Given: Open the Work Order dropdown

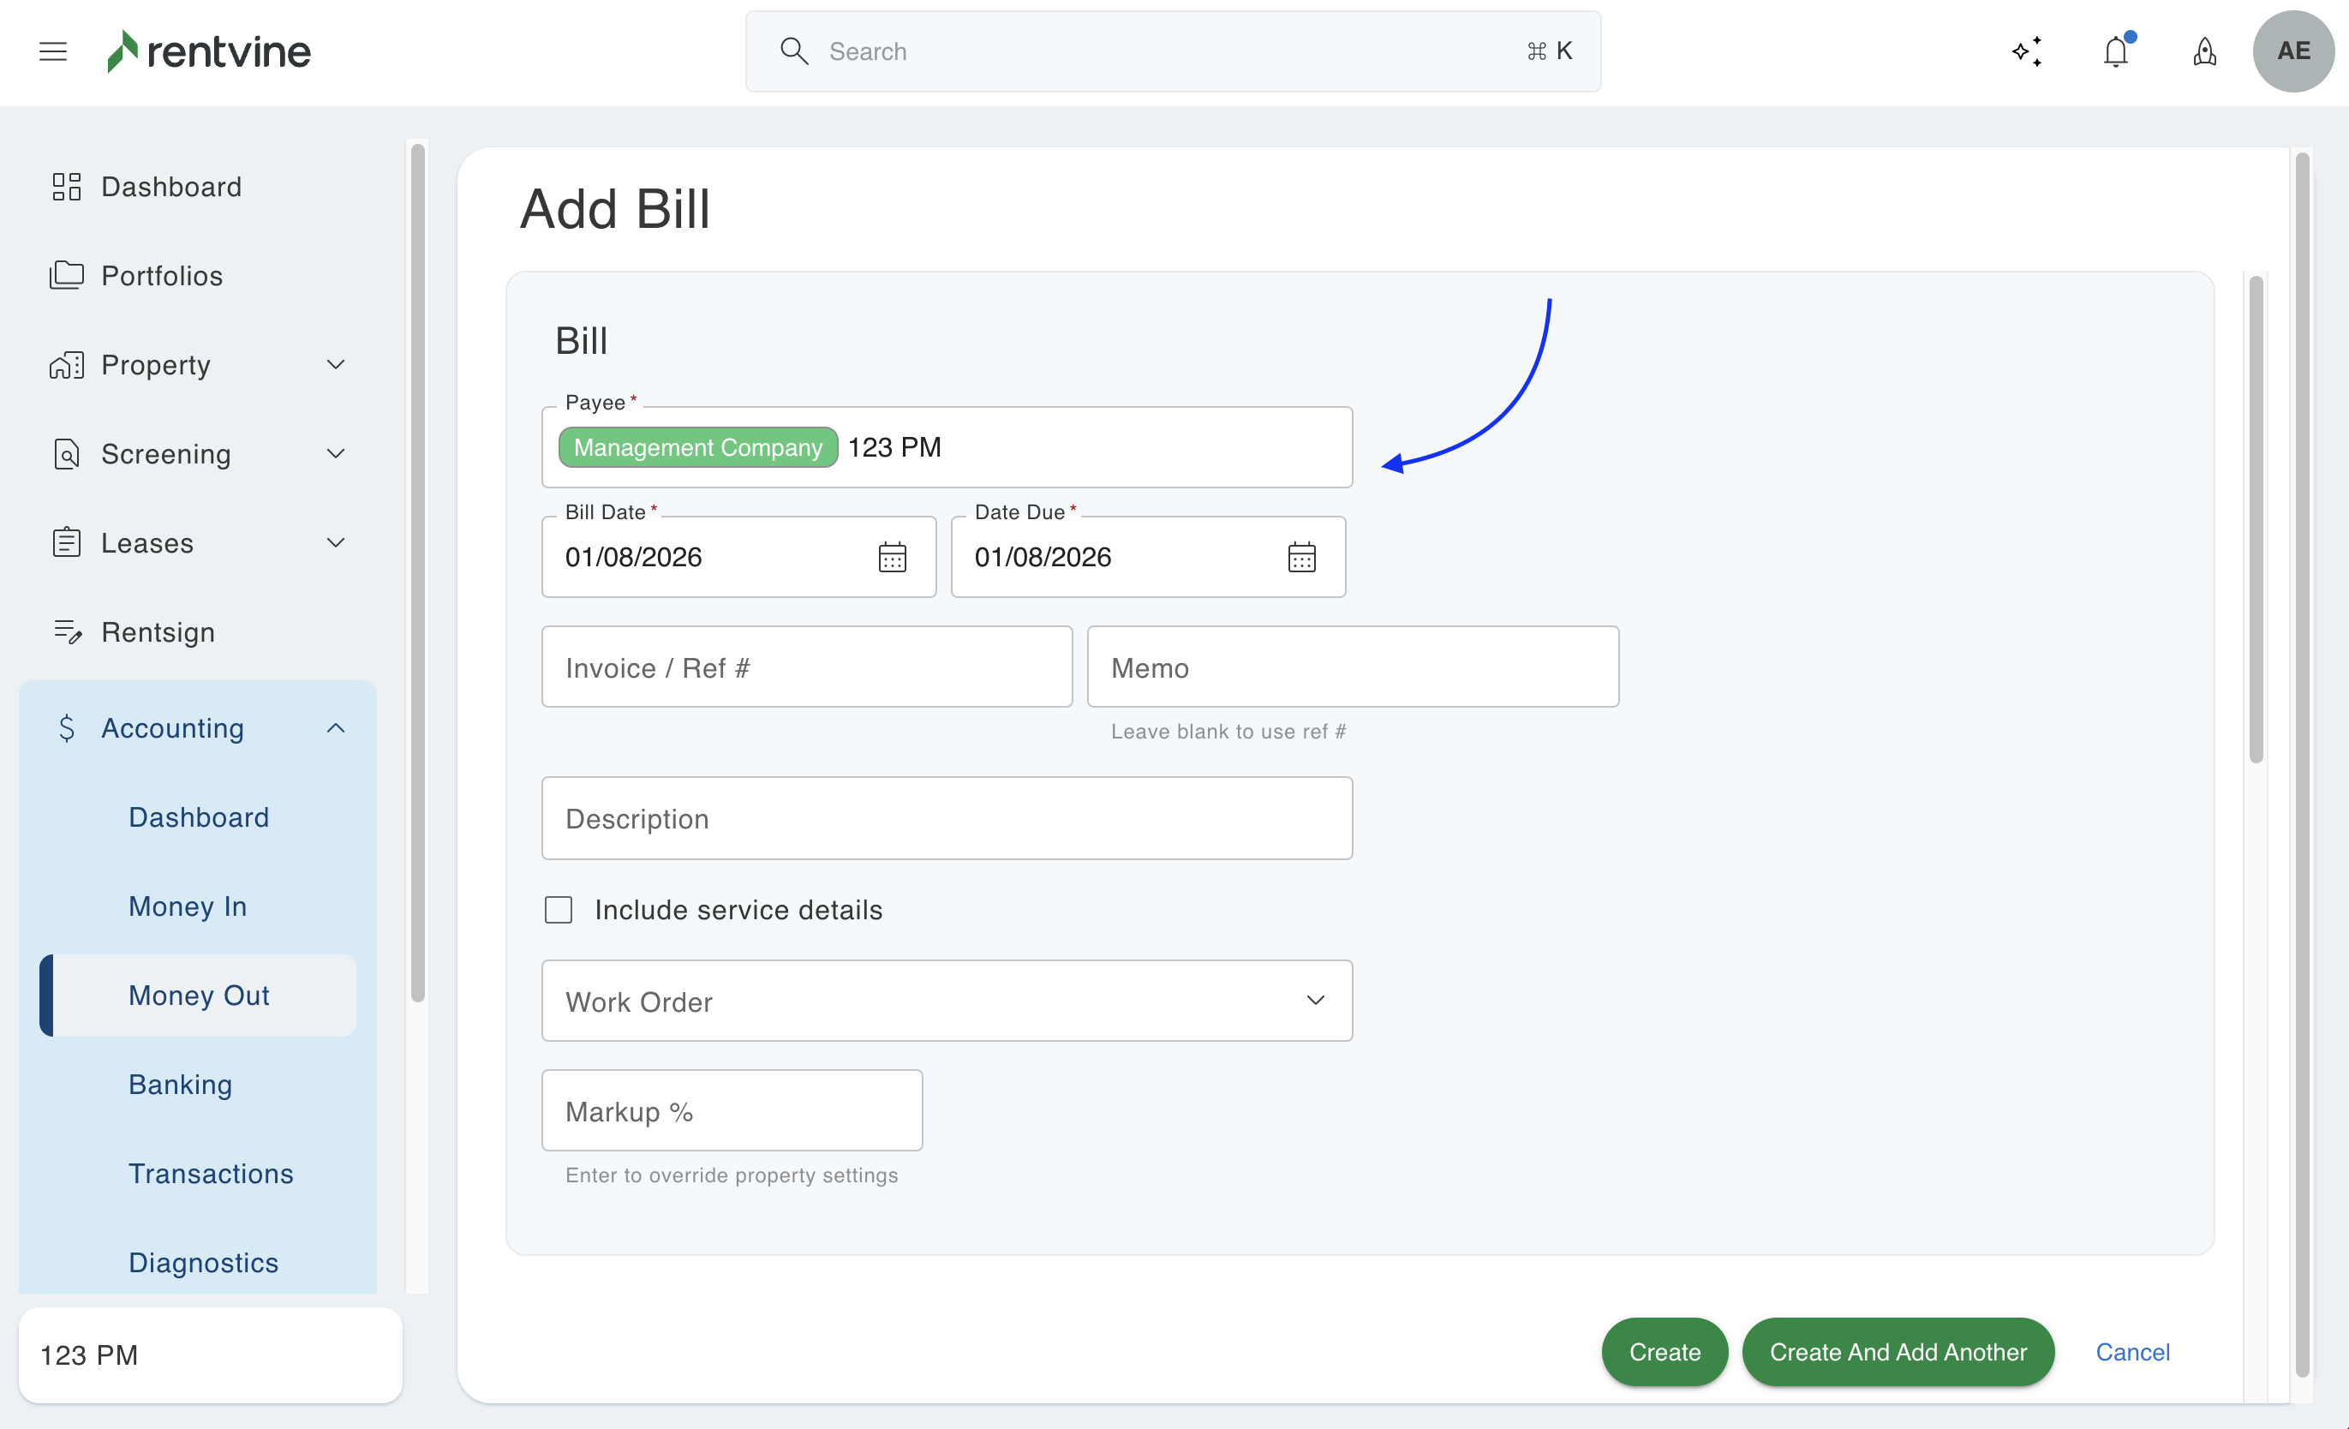Looking at the screenshot, I should point(947,1001).
